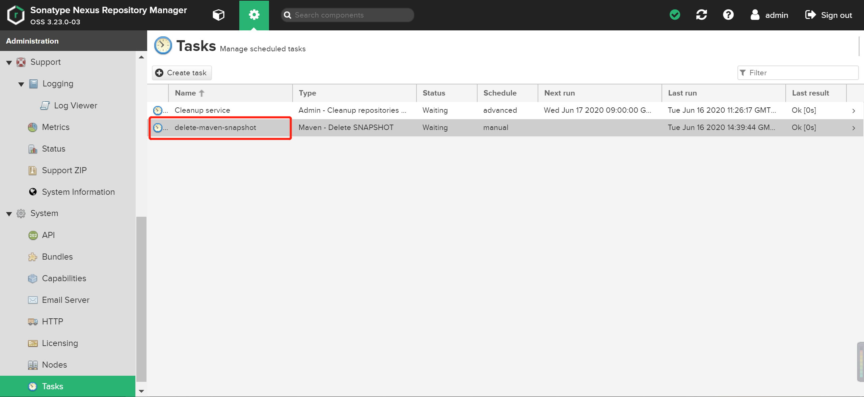The height and width of the screenshot is (397, 864).
Task: Sort tasks by the Name column
Action: coord(186,93)
